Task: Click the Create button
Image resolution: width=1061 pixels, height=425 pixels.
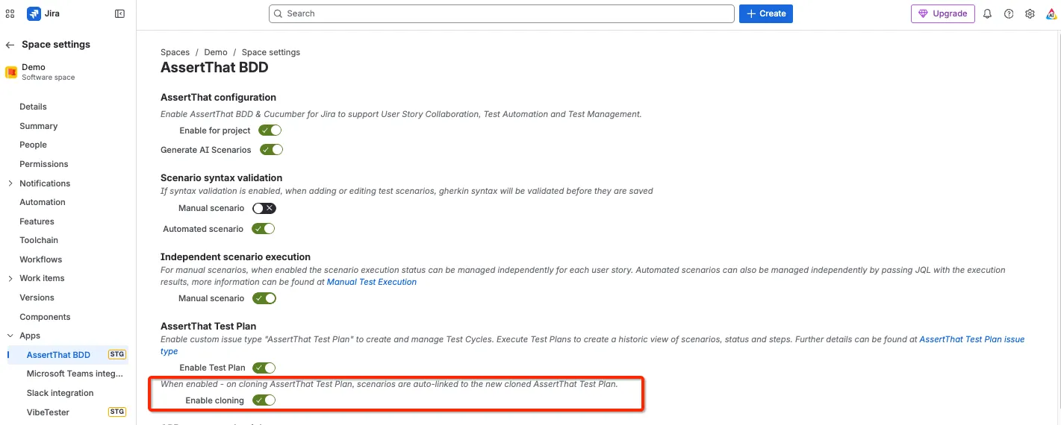Action: point(766,13)
